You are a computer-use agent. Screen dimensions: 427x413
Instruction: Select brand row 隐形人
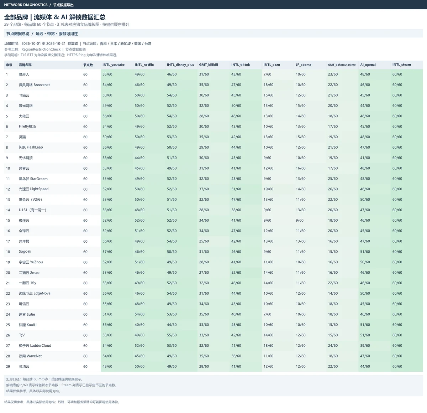click(x=213, y=74)
